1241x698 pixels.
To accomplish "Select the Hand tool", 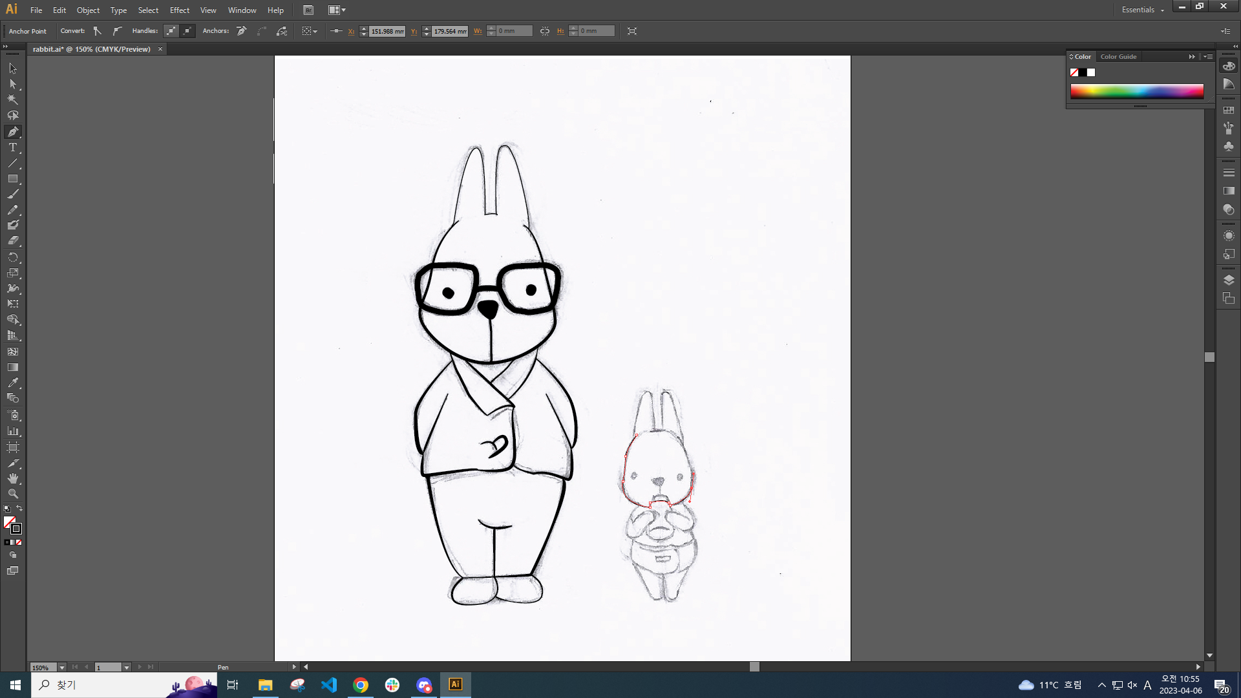I will click(x=13, y=478).
